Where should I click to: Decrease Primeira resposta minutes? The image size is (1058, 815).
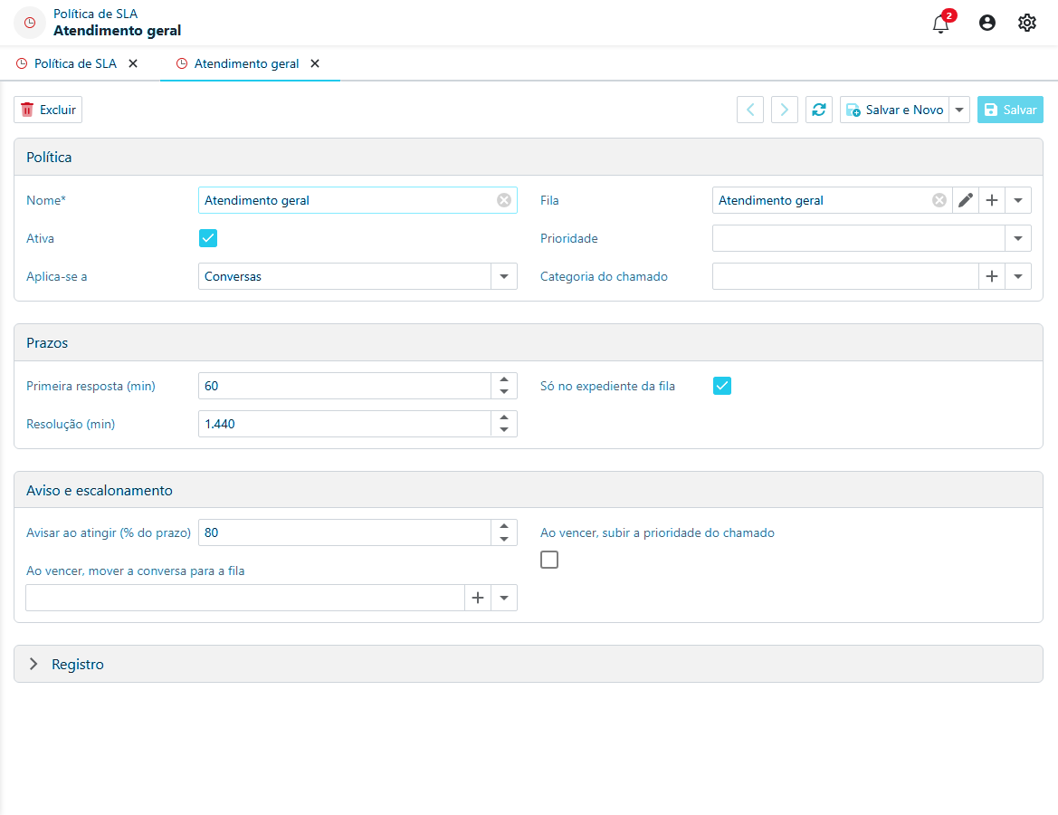pos(504,392)
